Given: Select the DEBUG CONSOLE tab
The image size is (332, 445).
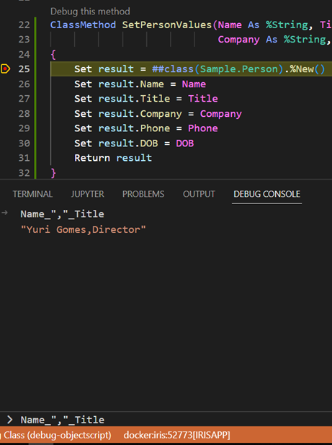Looking at the screenshot, I should pyautogui.click(x=267, y=194).
